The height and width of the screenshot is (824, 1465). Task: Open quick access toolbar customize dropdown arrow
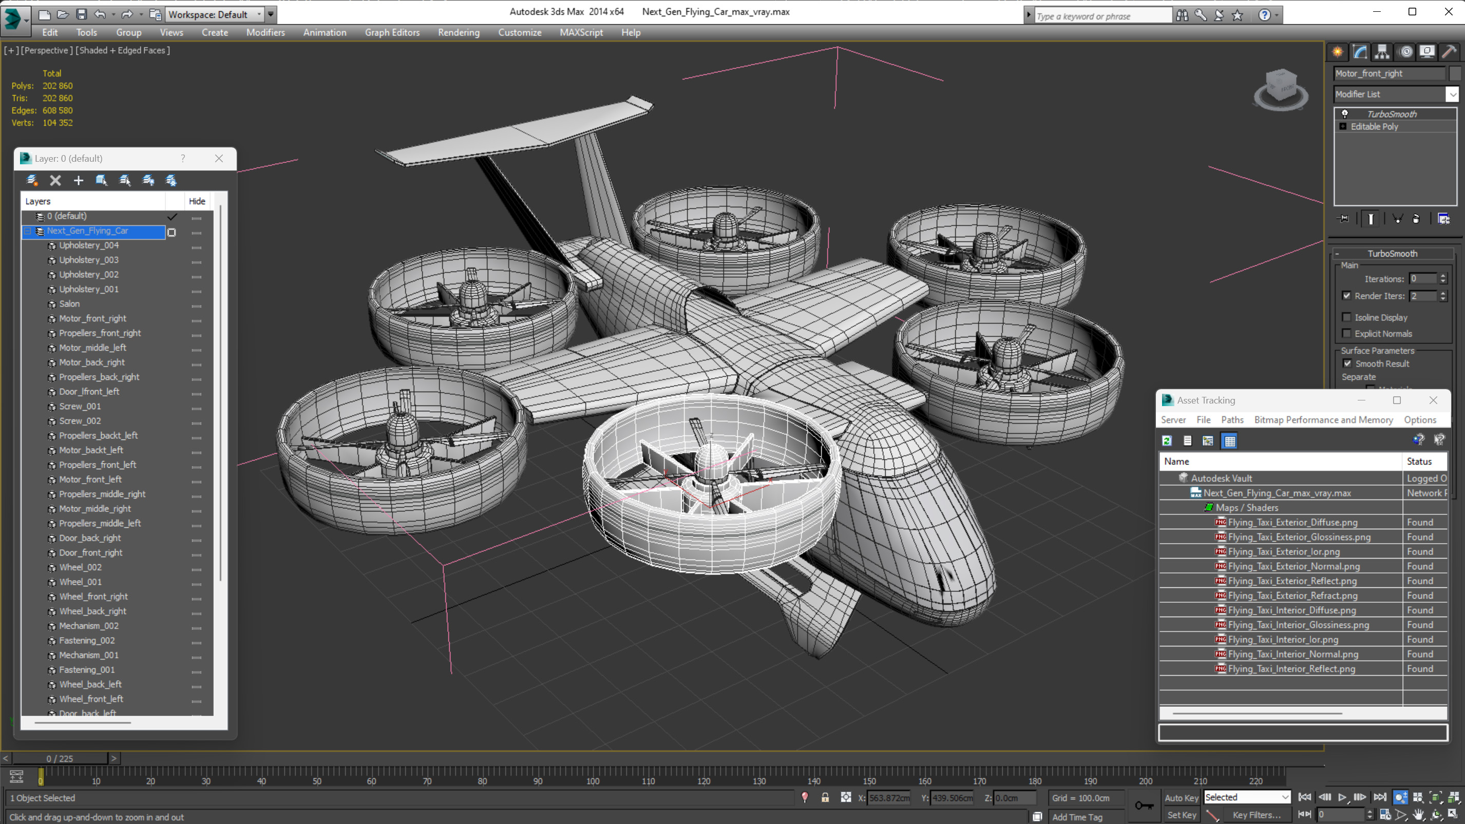[x=271, y=14]
